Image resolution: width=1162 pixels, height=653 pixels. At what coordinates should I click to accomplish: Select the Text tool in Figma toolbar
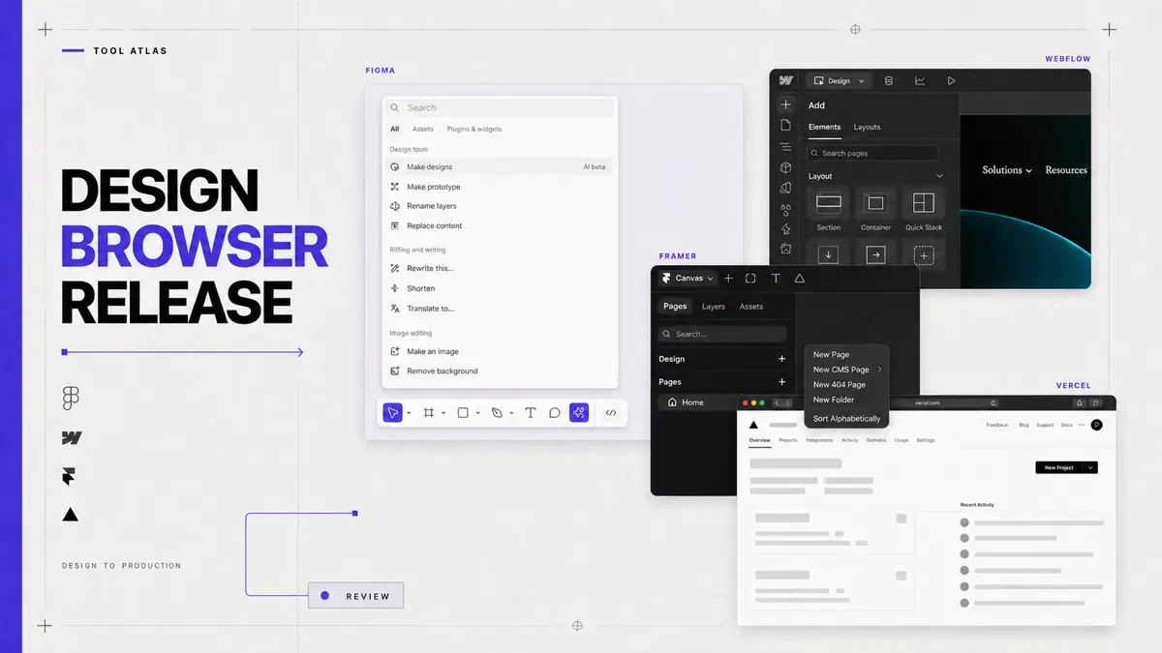531,413
